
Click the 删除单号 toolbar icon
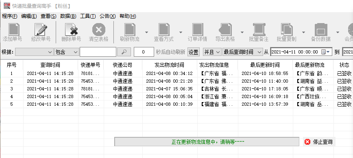[71, 29]
